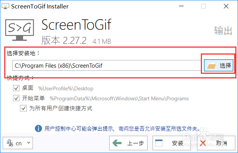This screenshot has width=238, height=153.
Task: Go back with 上一步 button
Action: click(x=128, y=143)
